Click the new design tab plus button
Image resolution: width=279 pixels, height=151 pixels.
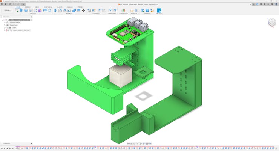point(254,4)
